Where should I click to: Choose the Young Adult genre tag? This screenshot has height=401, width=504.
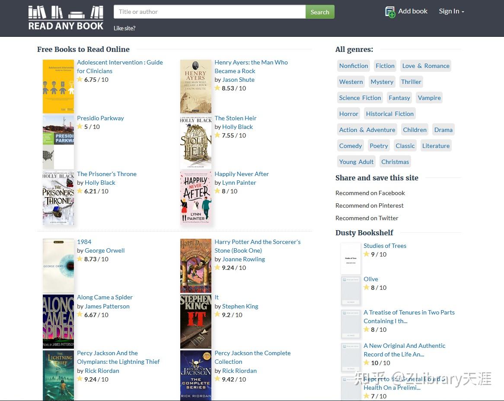[x=356, y=162]
